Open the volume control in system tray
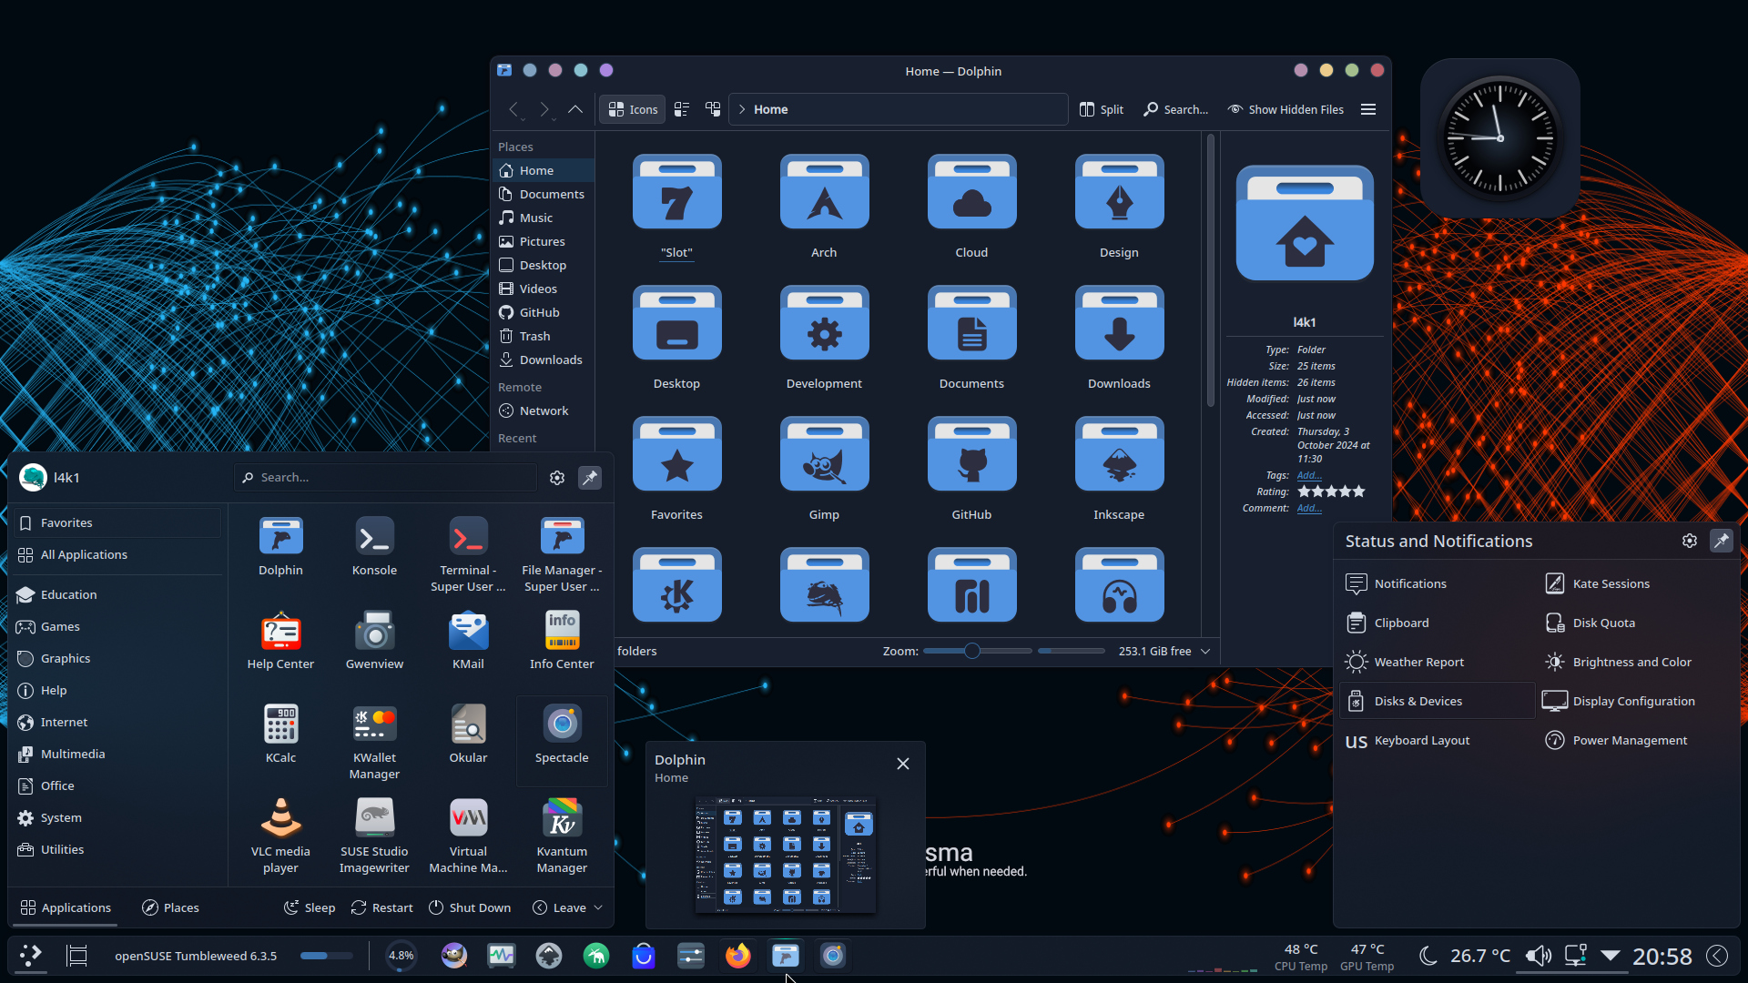The image size is (1748, 983). [1539, 956]
